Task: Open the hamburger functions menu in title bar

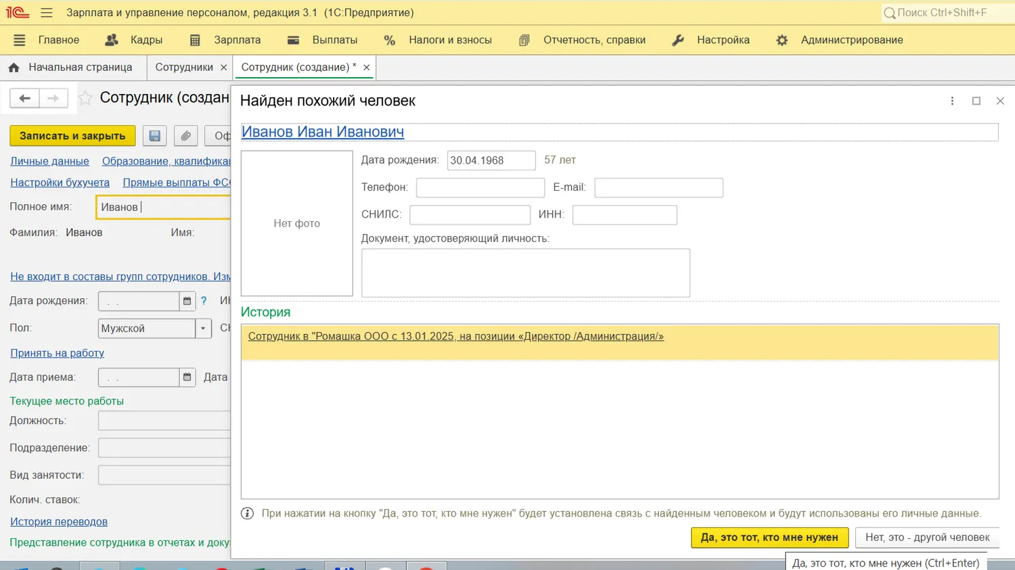Action: 47,12
